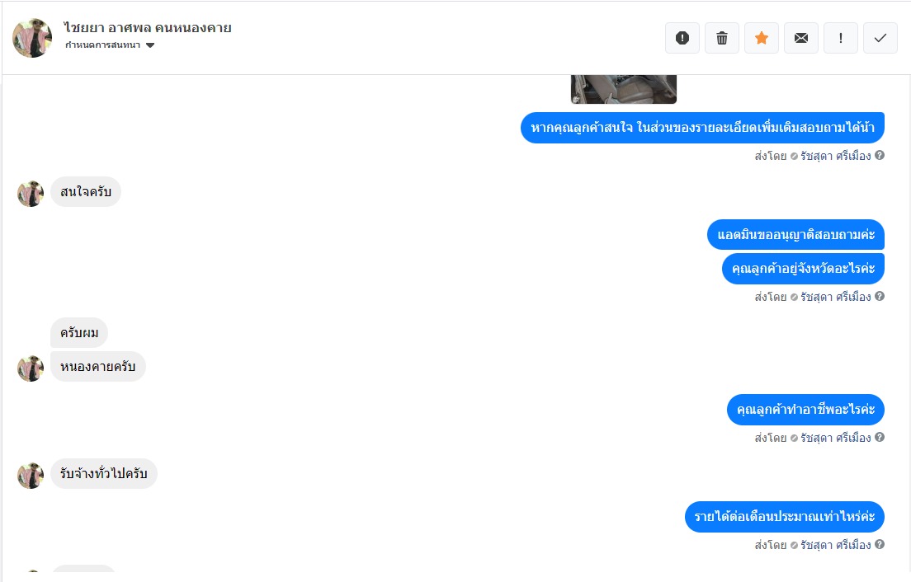Click avatar beside รับจ้างทั่วไปครับ message
Screen dimensions: 911x582
pyautogui.click(x=31, y=475)
